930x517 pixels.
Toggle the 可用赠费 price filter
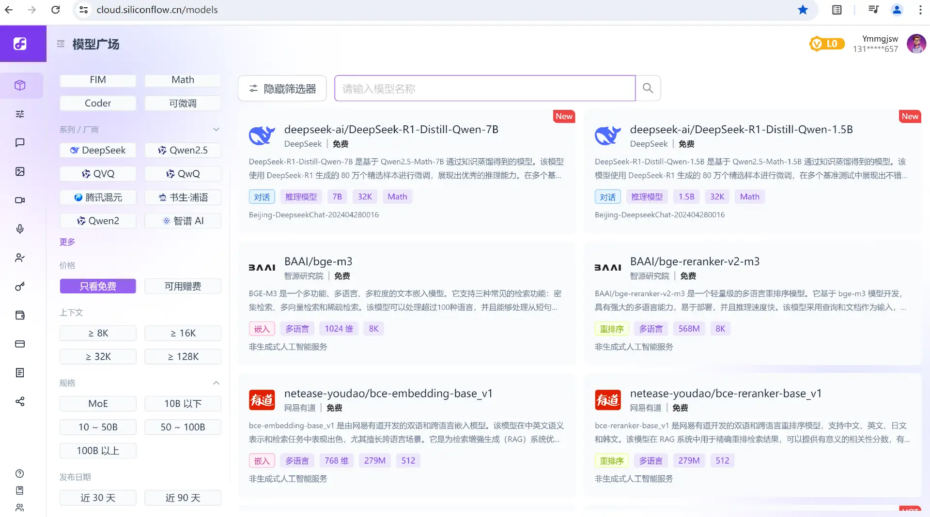click(183, 286)
